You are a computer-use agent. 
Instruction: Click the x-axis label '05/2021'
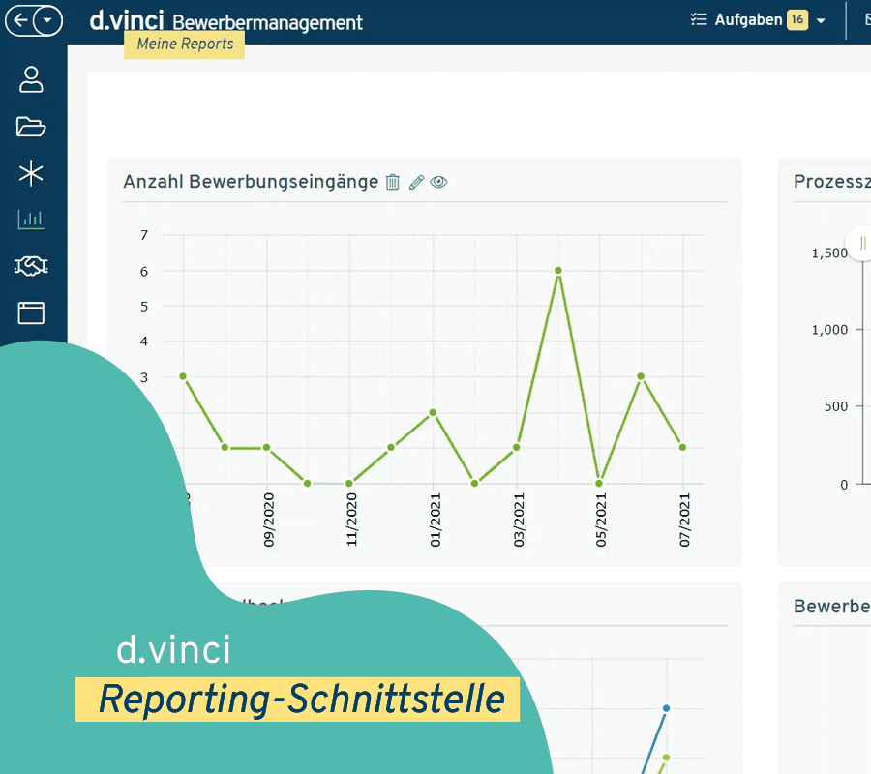click(601, 520)
